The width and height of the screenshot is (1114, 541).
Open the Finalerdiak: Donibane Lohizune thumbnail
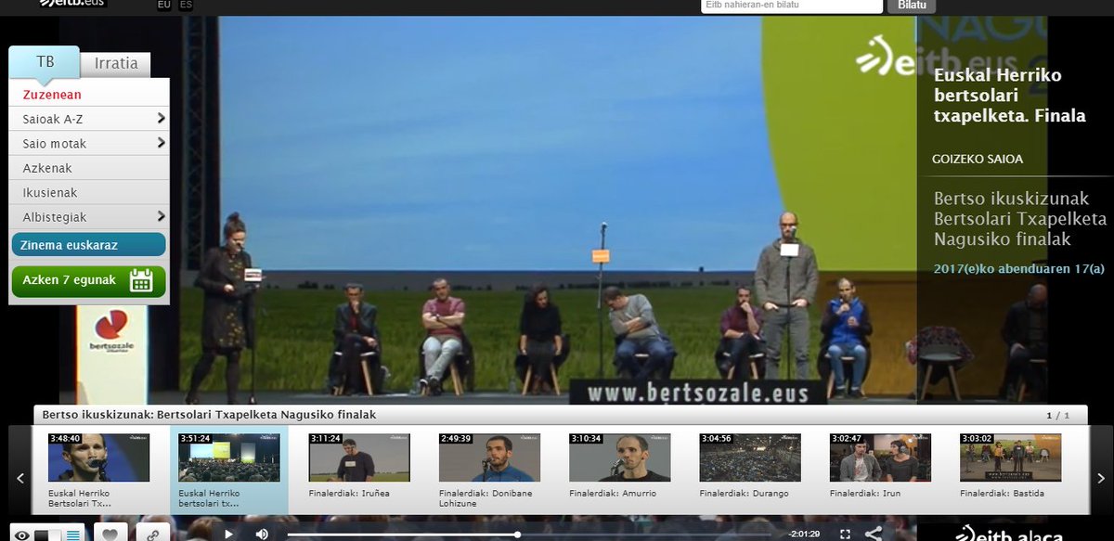[489, 457]
